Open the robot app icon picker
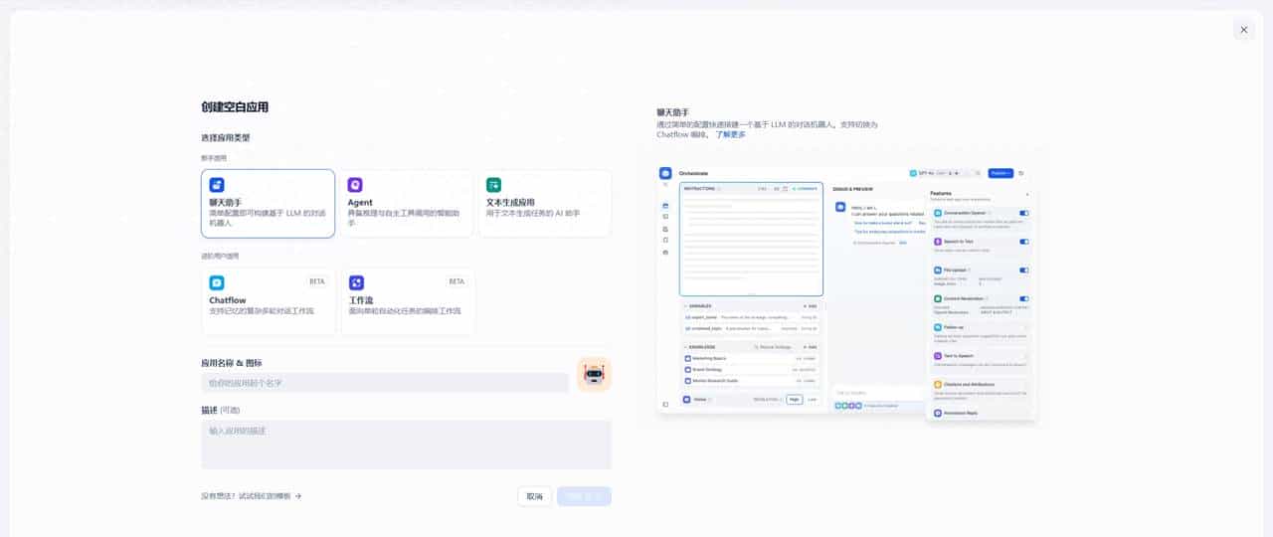This screenshot has width=1273, height=537. pyautogui.click(x=594, y=374)
